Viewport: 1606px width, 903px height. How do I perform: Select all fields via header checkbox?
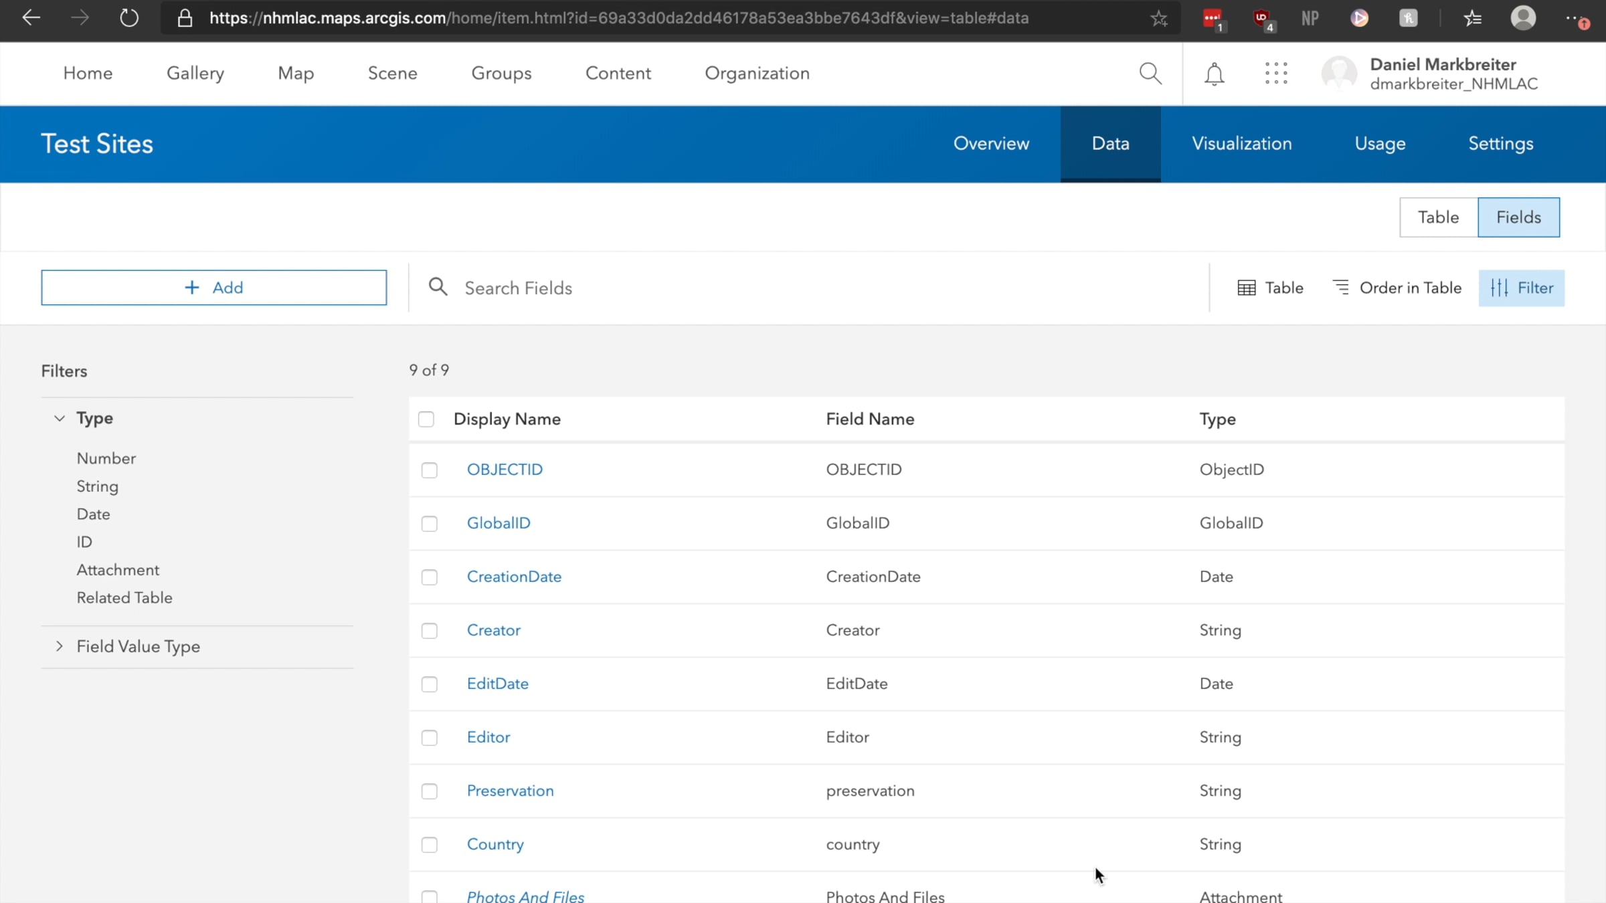pyautogui.click(x=426, y=419)
